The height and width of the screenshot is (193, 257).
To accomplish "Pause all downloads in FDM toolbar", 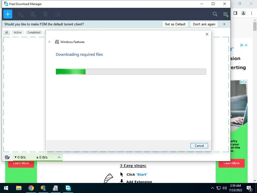I will pyautogui.click(x=33, y=14).
